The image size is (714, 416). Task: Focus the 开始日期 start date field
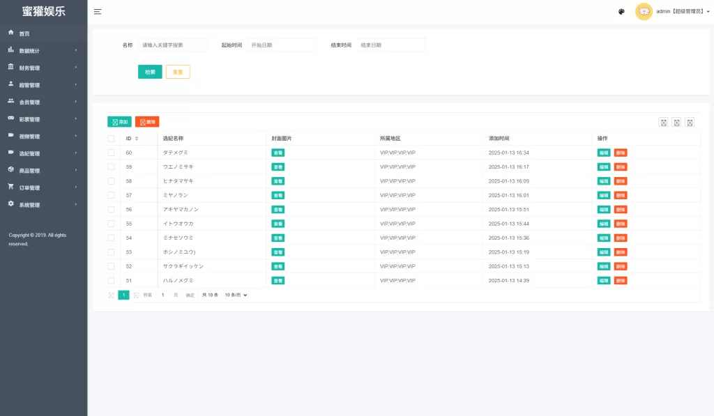pyautogui.click(x=282, y=45)
